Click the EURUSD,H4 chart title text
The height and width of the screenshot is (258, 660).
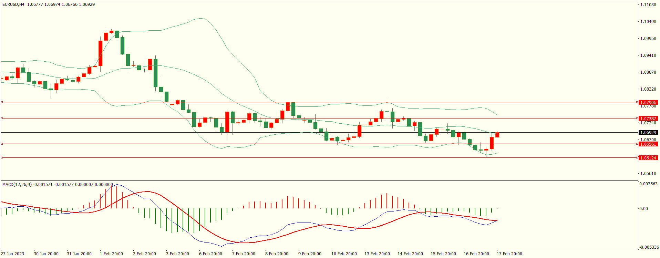pyautogui.click(x=13, y=4)
